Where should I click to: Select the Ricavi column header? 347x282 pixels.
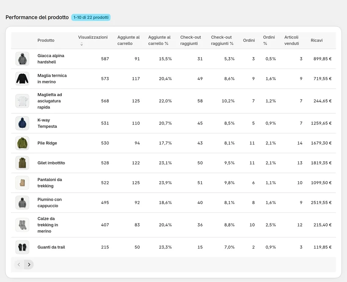pos(317,40)
